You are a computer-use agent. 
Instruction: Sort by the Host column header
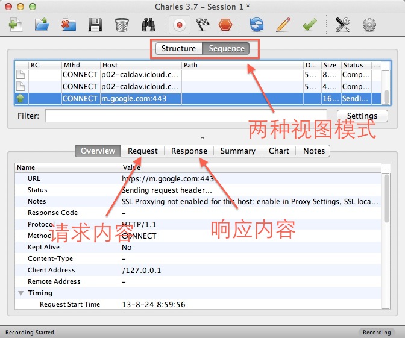[141, 65]
